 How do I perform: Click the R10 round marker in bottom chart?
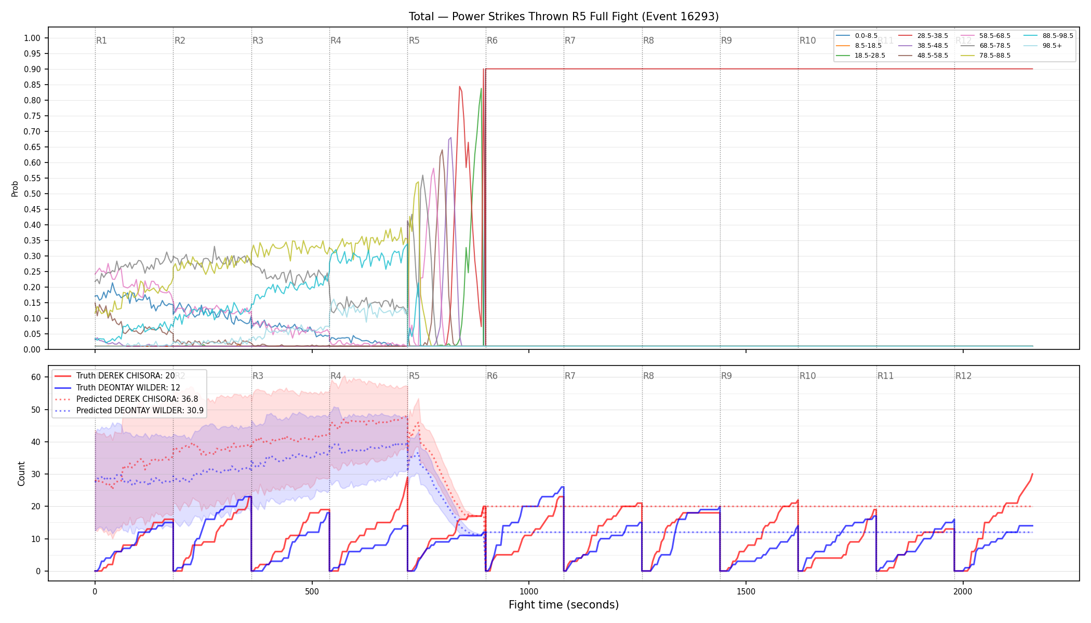(x=807, y=376)
